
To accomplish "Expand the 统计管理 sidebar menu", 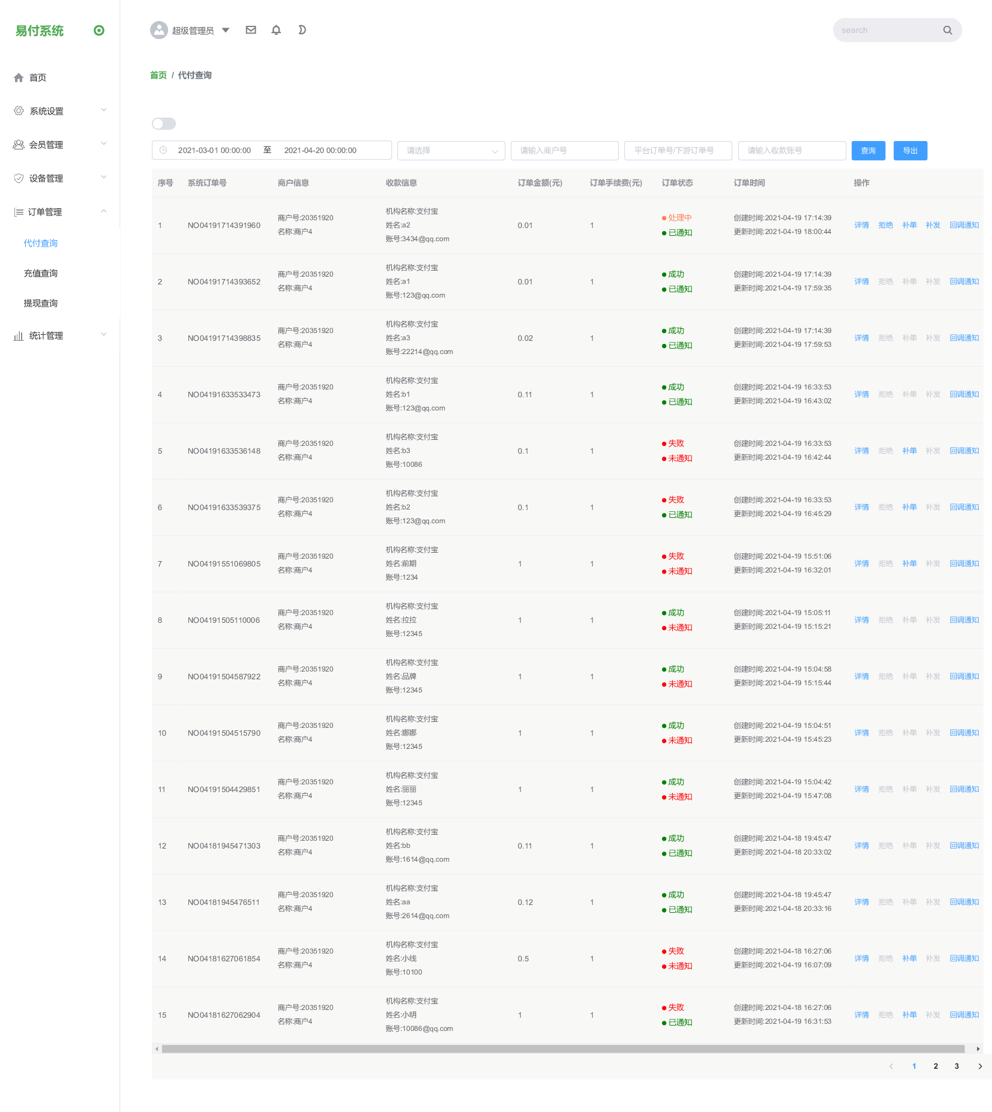I will 60,335.
